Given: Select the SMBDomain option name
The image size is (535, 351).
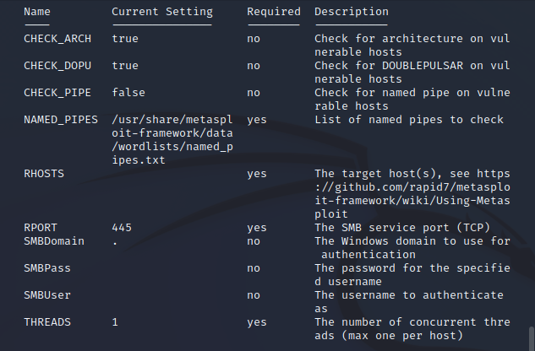Looking at the screenshot, I should (x=54, y=241).
